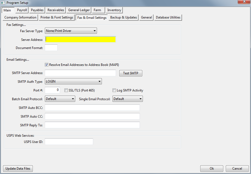The width and height of the screenshot is (251, 174).
Task: Click the USPS User ID field
Action: click(x=69, y=142)
